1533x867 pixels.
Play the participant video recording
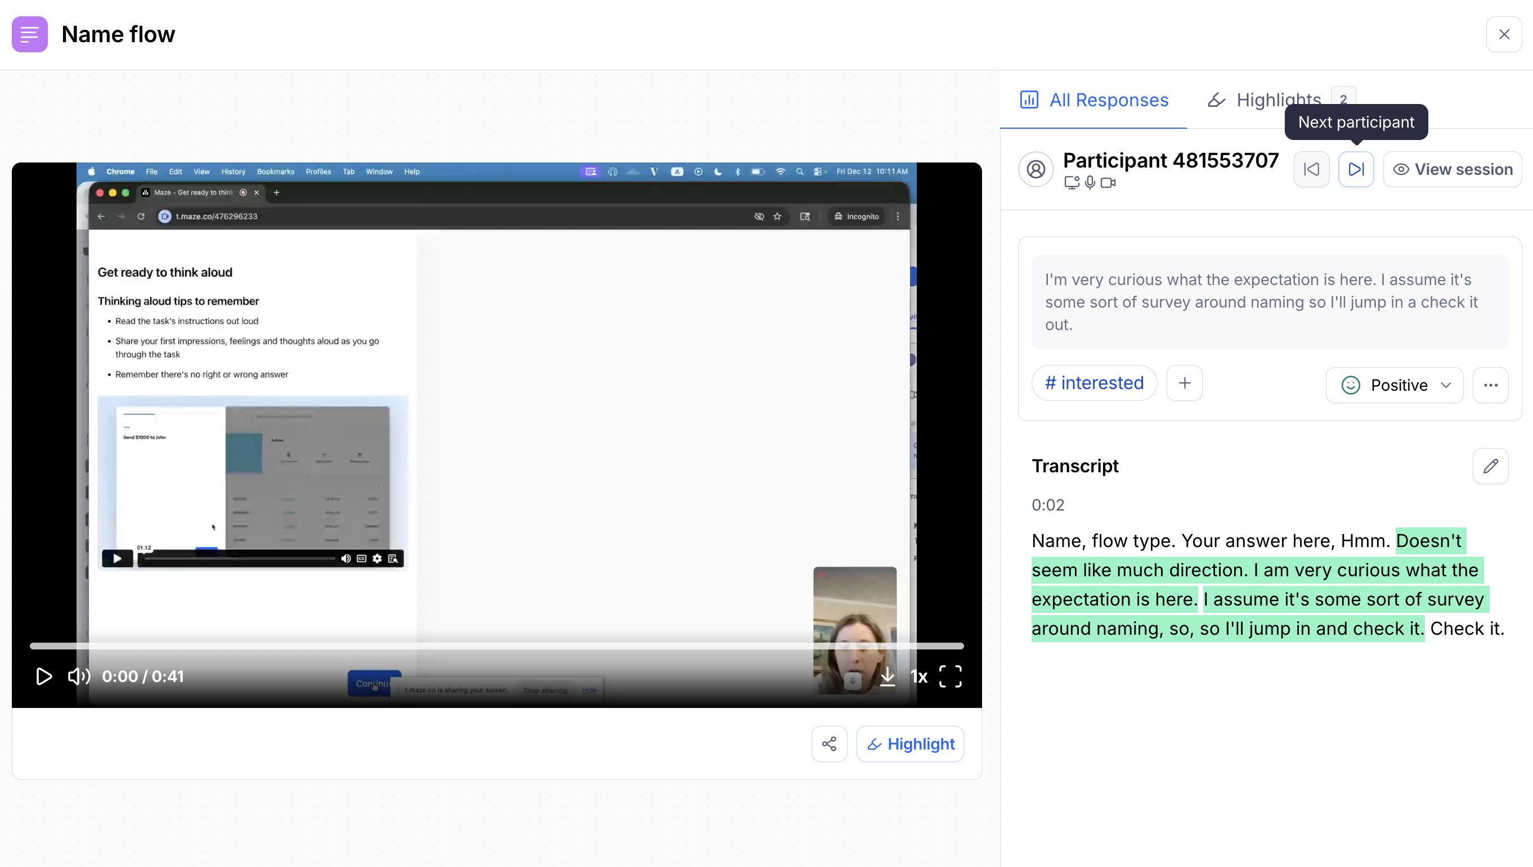tap(44, 676)
